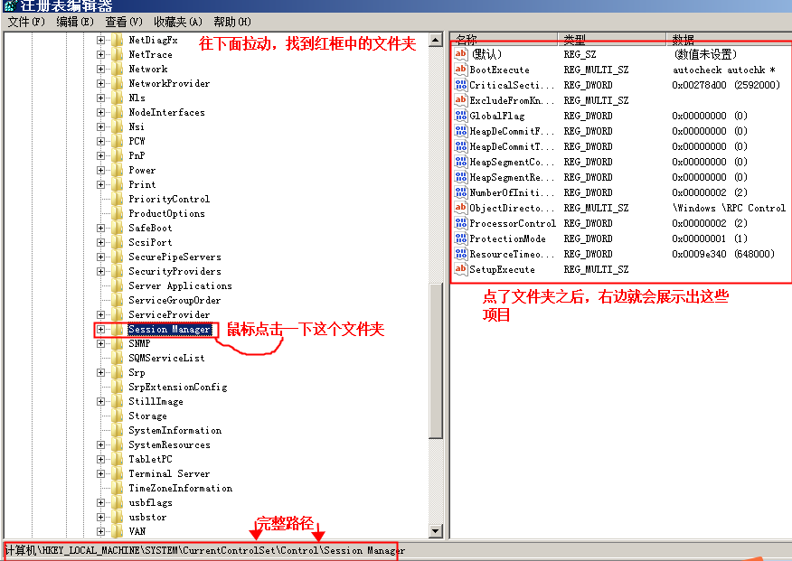Click the Terminal Server folder icon
792x561 pixels.
click(x=117, y=473)
